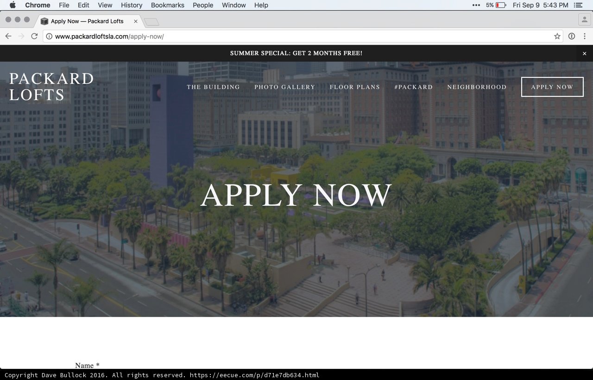Click the browser back arrow

coord(8,36)
